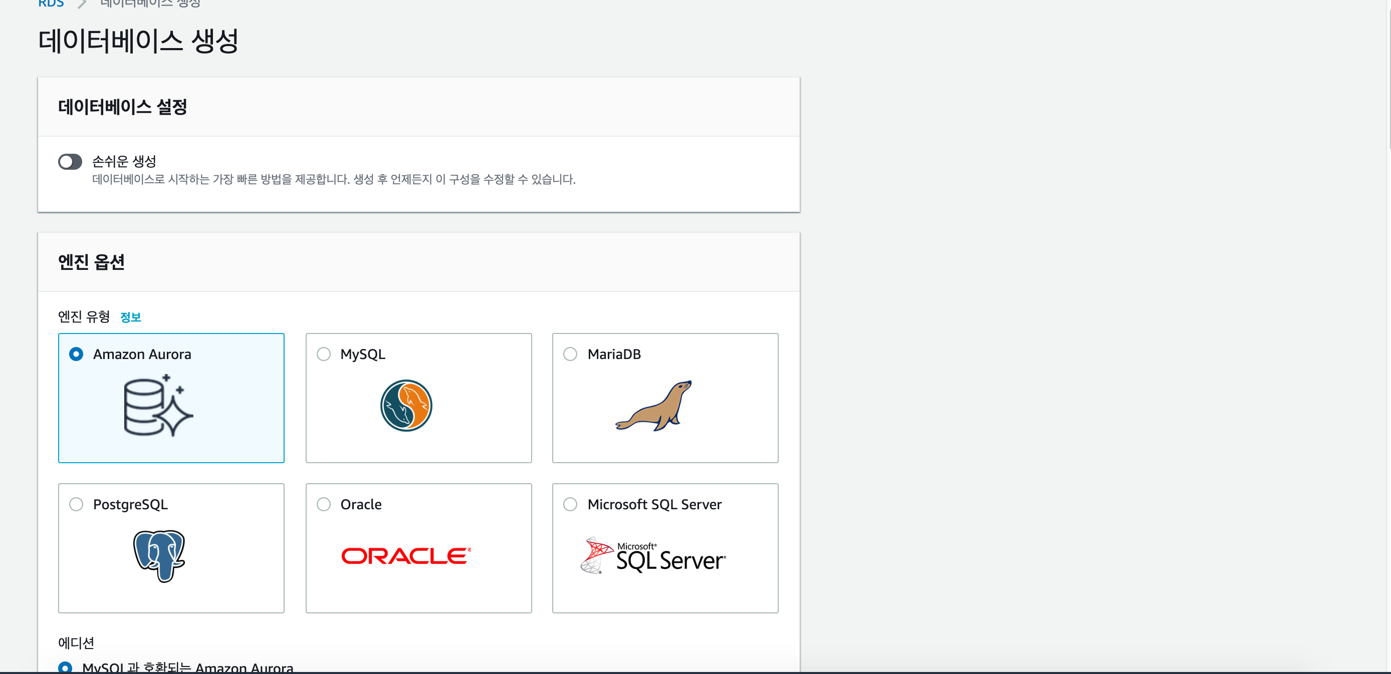Click the MariaDB seal logo

tap(653, 405)
